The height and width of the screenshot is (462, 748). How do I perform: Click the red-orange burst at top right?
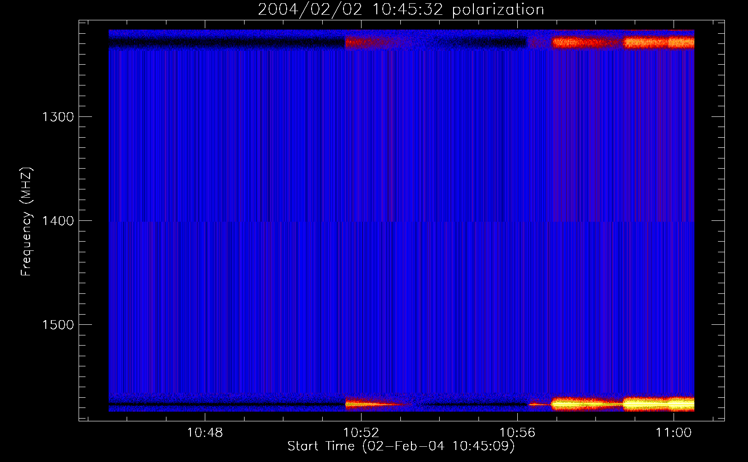(x=659, y=43)
